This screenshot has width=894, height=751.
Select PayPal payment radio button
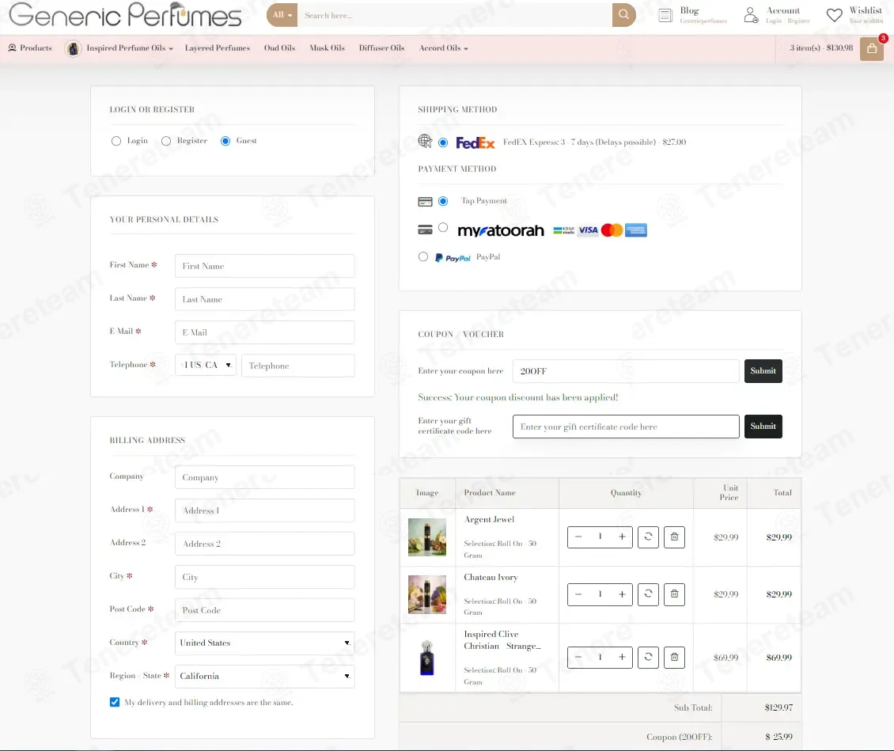[x=423, y=256]
